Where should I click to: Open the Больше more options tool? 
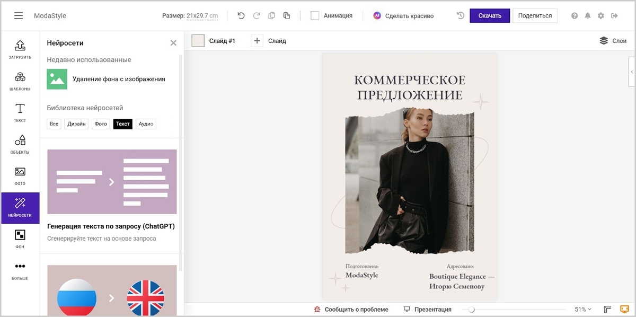[x=20, y=270]
